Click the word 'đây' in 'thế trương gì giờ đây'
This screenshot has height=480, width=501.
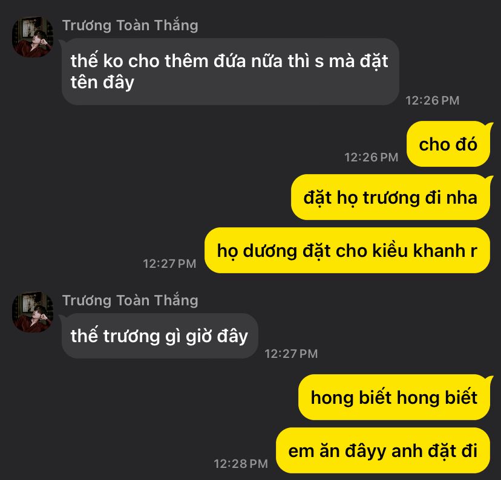coord(232,337)
